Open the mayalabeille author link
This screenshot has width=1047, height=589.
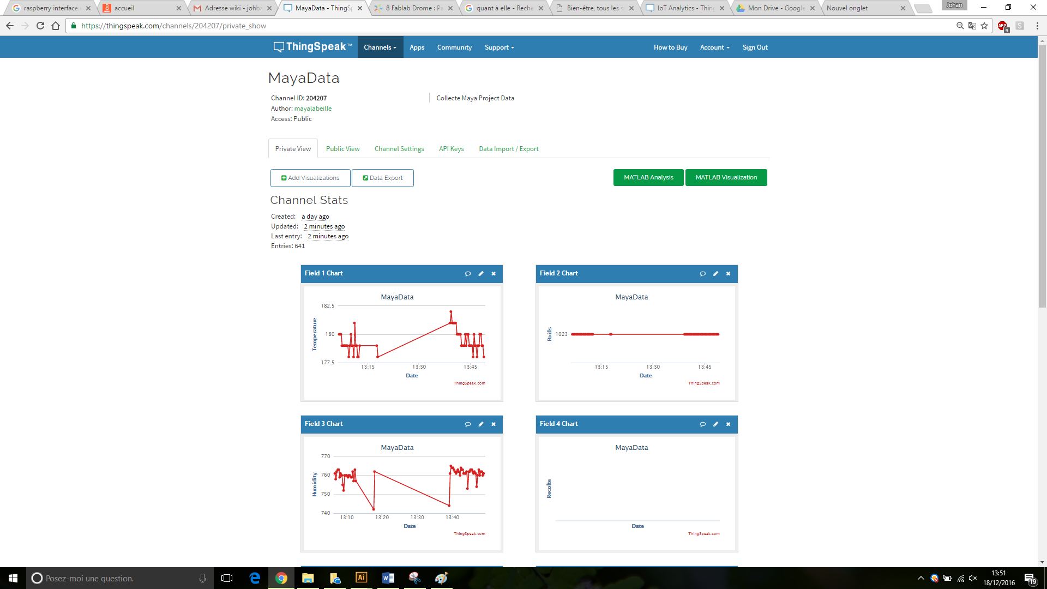(x=313, y=109)
